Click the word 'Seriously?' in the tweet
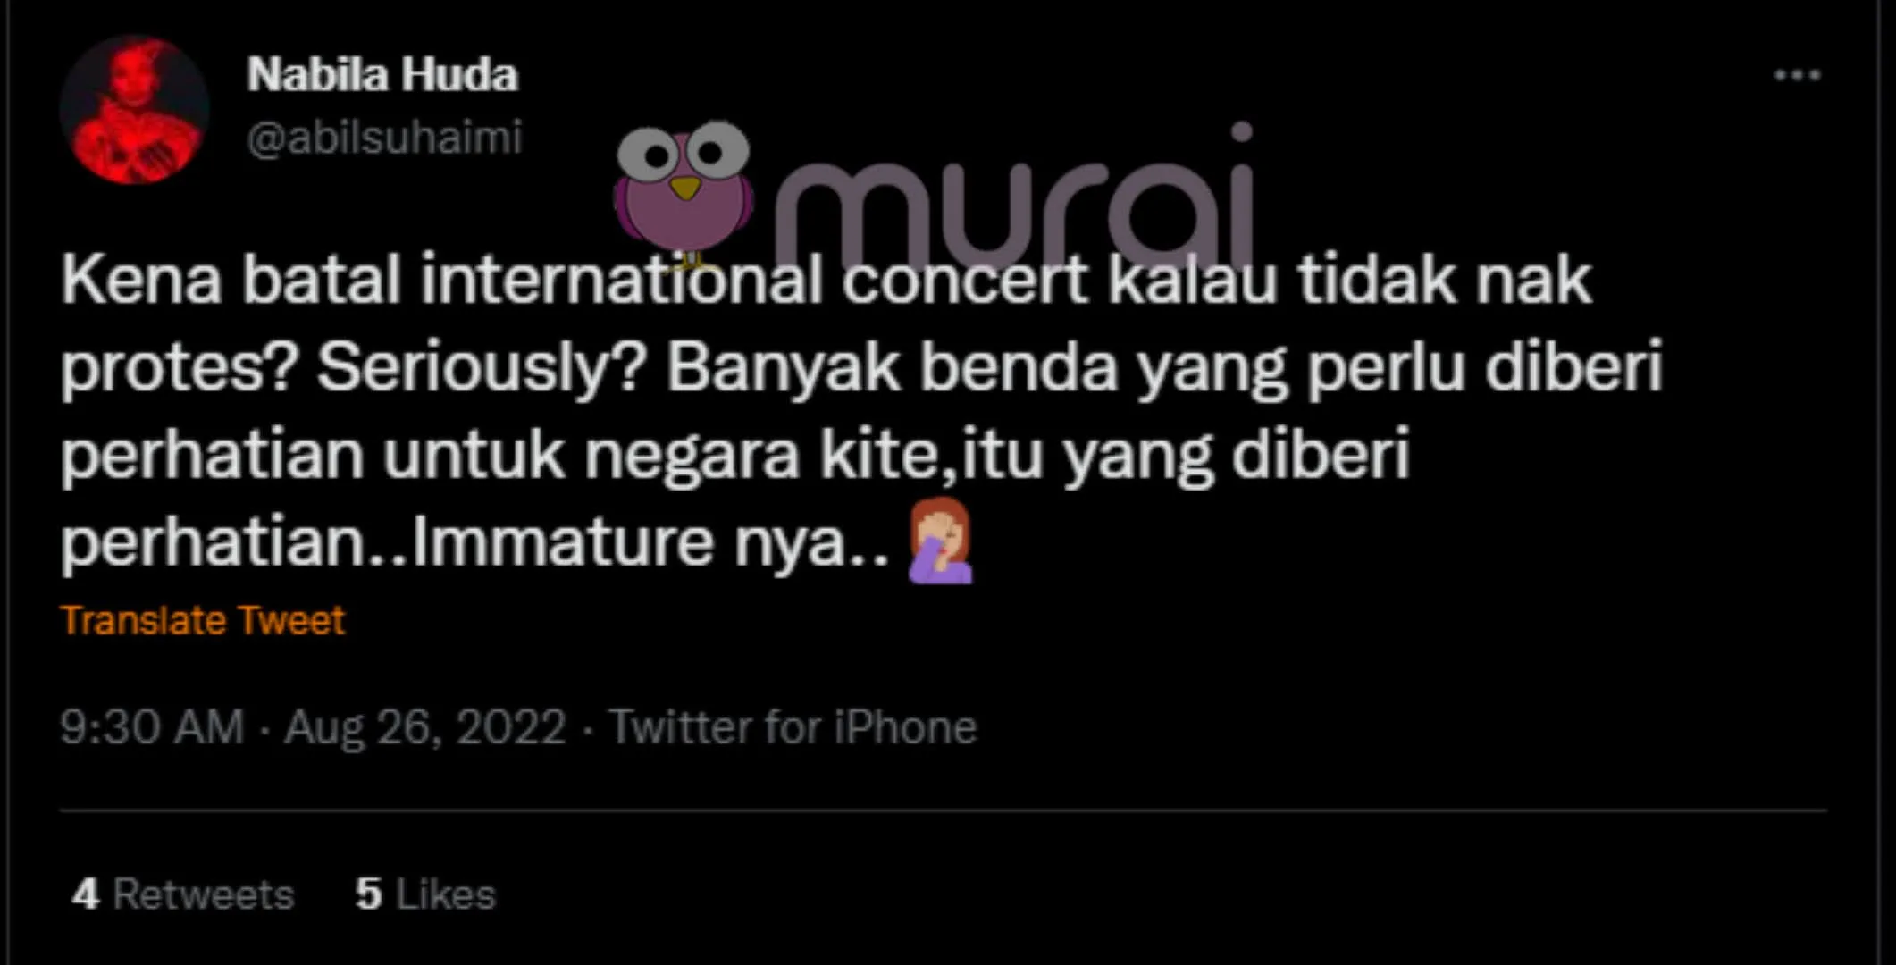The width and height of the screenshot is (1896, 965). pos(482,368)
